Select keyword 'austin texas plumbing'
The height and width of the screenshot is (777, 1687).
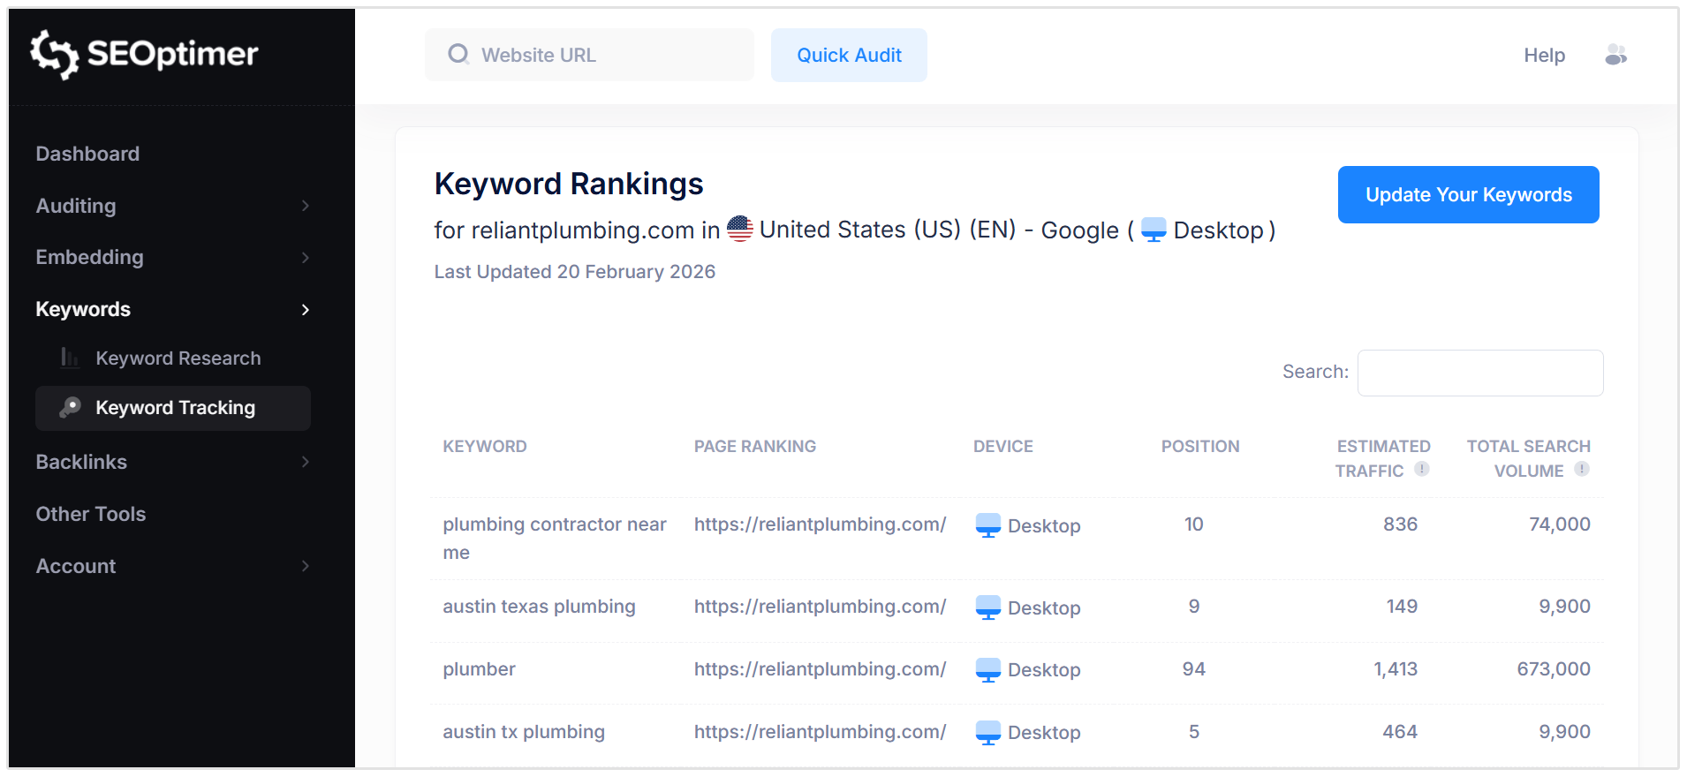[x=539, y=607]
